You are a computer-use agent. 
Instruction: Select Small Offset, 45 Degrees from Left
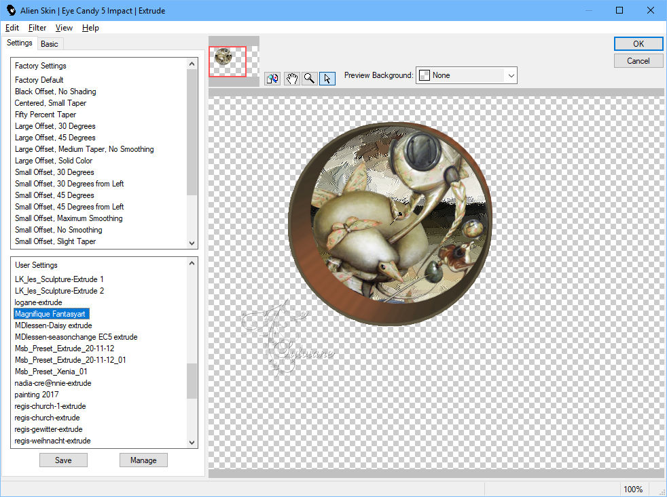(x=69, y=206)
